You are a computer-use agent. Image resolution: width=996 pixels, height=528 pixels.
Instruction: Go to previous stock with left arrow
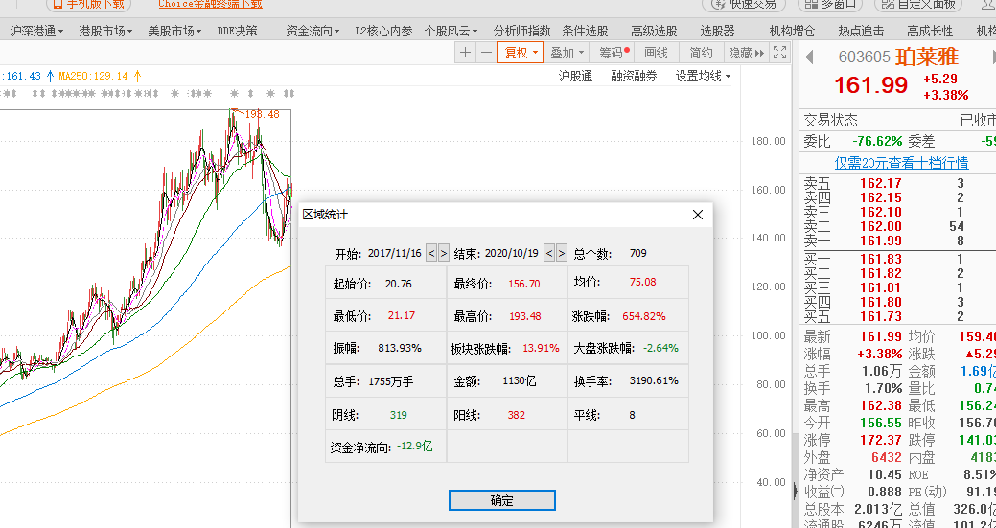(809, 57)
